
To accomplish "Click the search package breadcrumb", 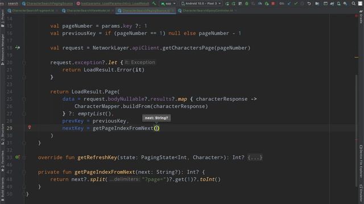I will coord(13,3).
